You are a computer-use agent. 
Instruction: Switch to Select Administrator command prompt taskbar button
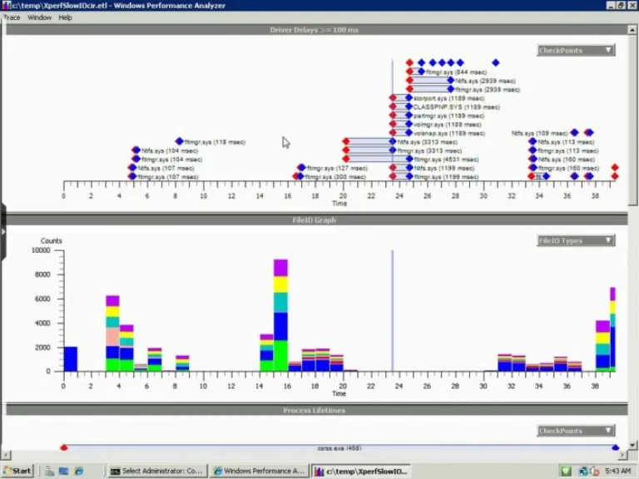point(158,471)
